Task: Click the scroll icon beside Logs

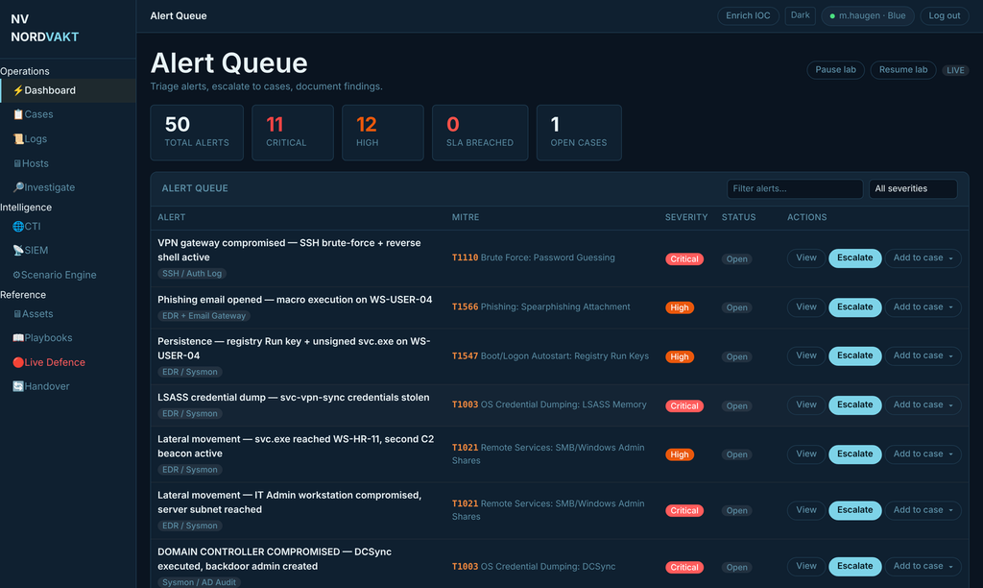Action: [18, 138]
